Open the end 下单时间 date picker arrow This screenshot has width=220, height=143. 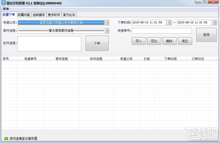(x=214, y=22)
